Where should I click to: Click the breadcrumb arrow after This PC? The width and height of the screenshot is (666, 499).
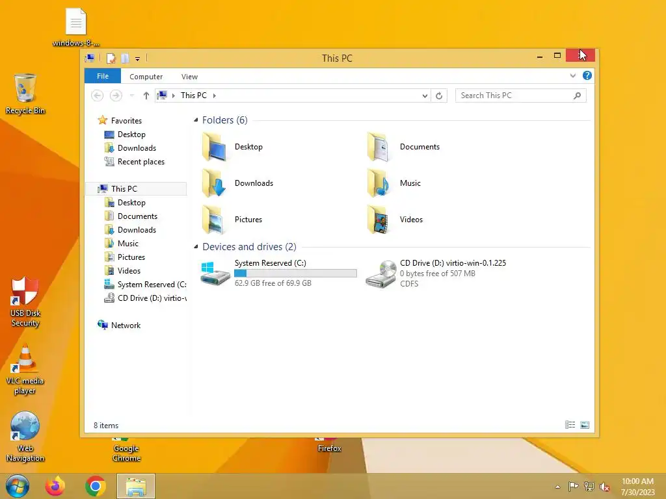click(215, 96)
